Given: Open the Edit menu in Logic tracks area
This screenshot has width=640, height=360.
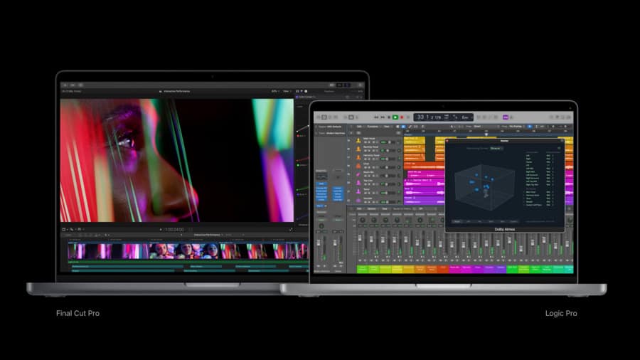Looking at the screenshot, I should pyautogui.click(x=360, y=127).
